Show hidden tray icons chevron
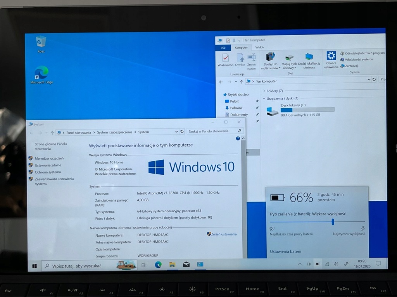This screenshot has width=397, height=297. [300, 264]
